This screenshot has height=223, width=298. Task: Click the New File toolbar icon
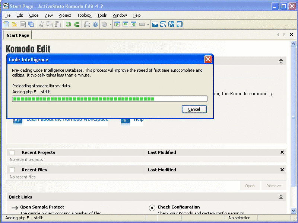pyautogui.click(x=6, y=25)
